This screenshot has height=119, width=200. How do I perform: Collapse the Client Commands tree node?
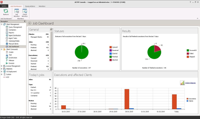1,49
